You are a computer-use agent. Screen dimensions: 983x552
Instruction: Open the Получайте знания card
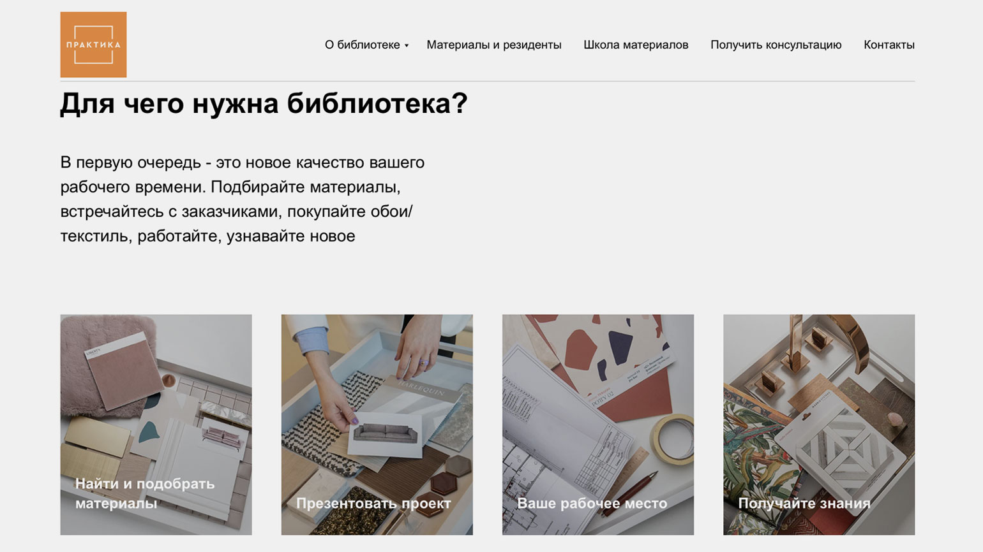819,425
